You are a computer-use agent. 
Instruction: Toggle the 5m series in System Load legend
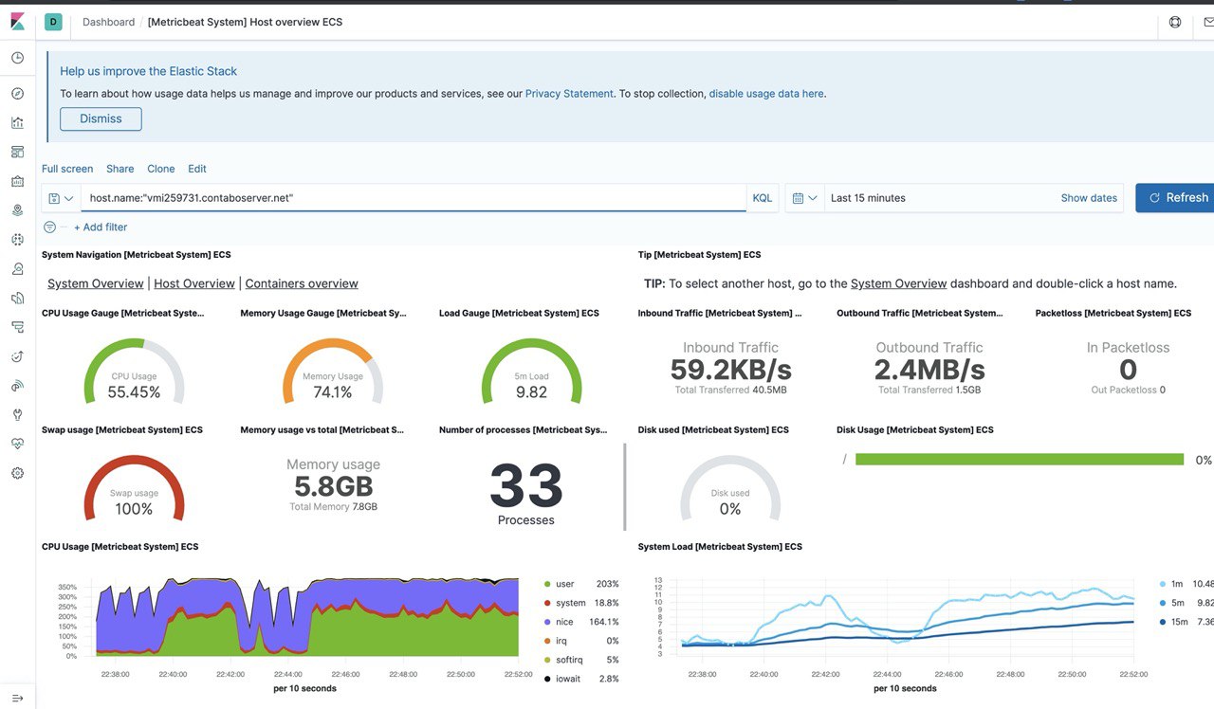click(1177, 603)
